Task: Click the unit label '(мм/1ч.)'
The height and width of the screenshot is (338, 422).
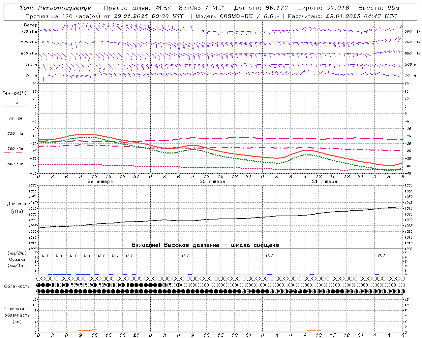Action: [x=17, y=266]
